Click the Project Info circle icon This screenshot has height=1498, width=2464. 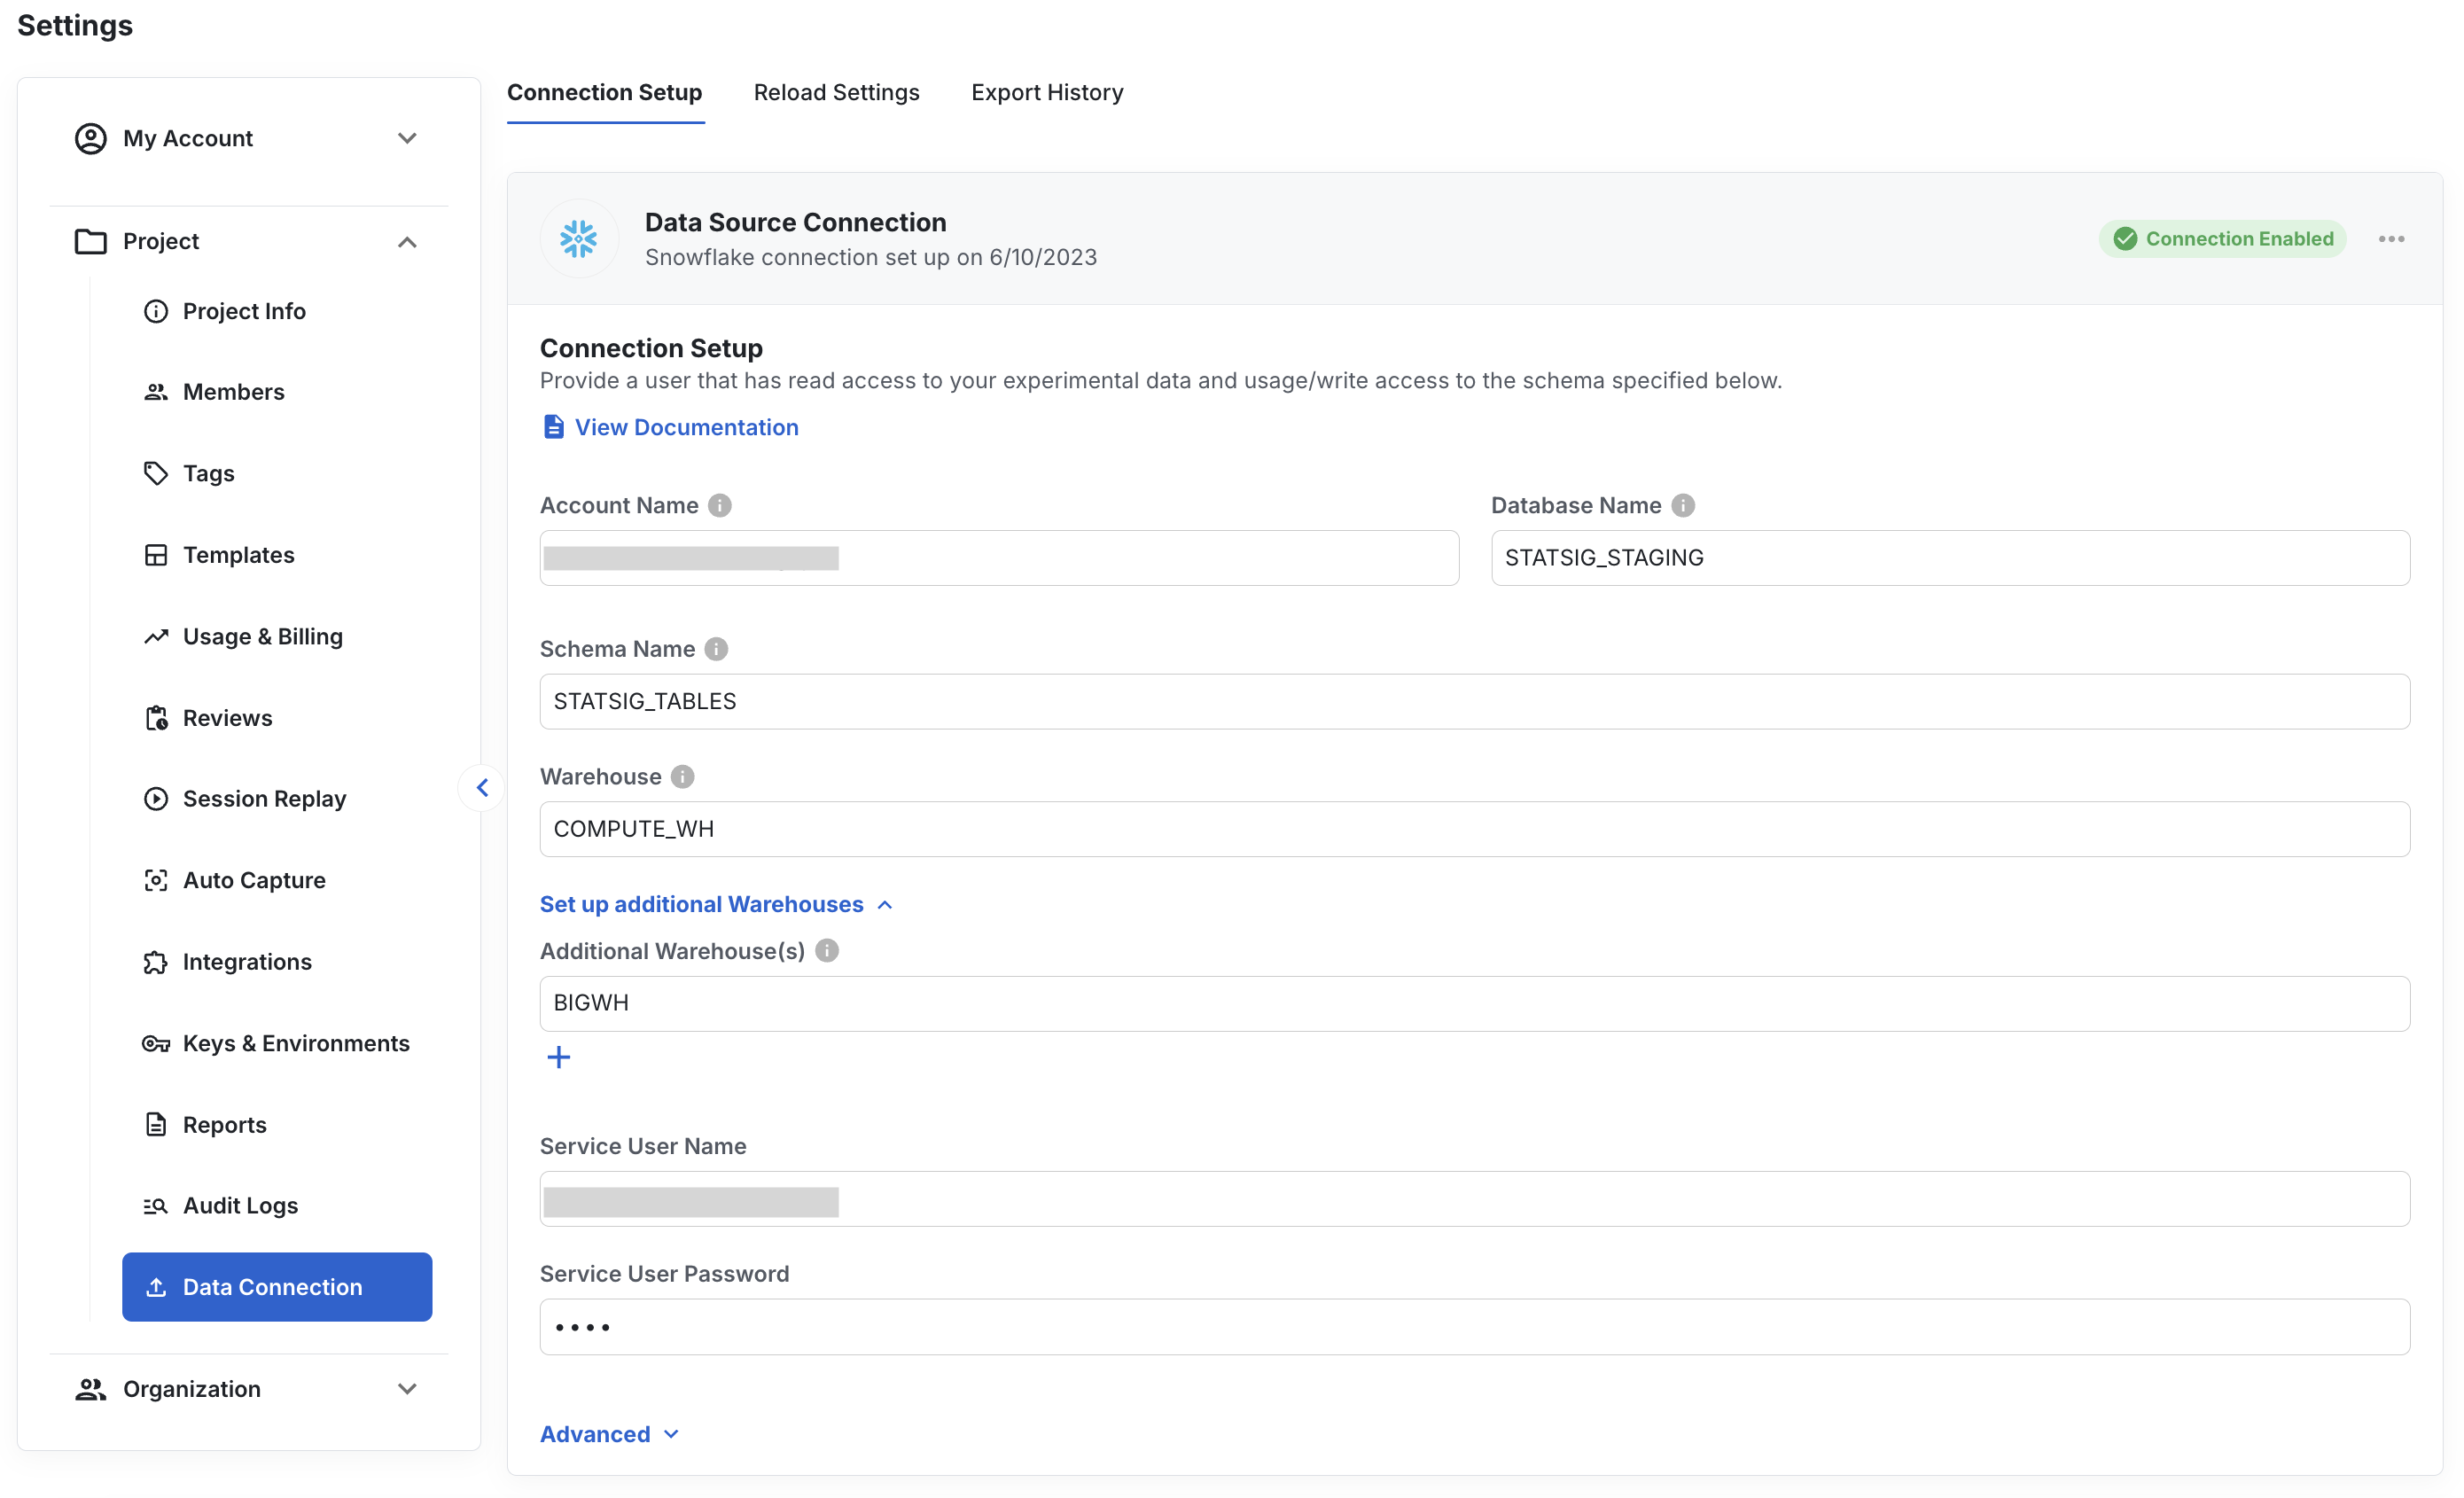pyautogui.click(x=156, y=311)
